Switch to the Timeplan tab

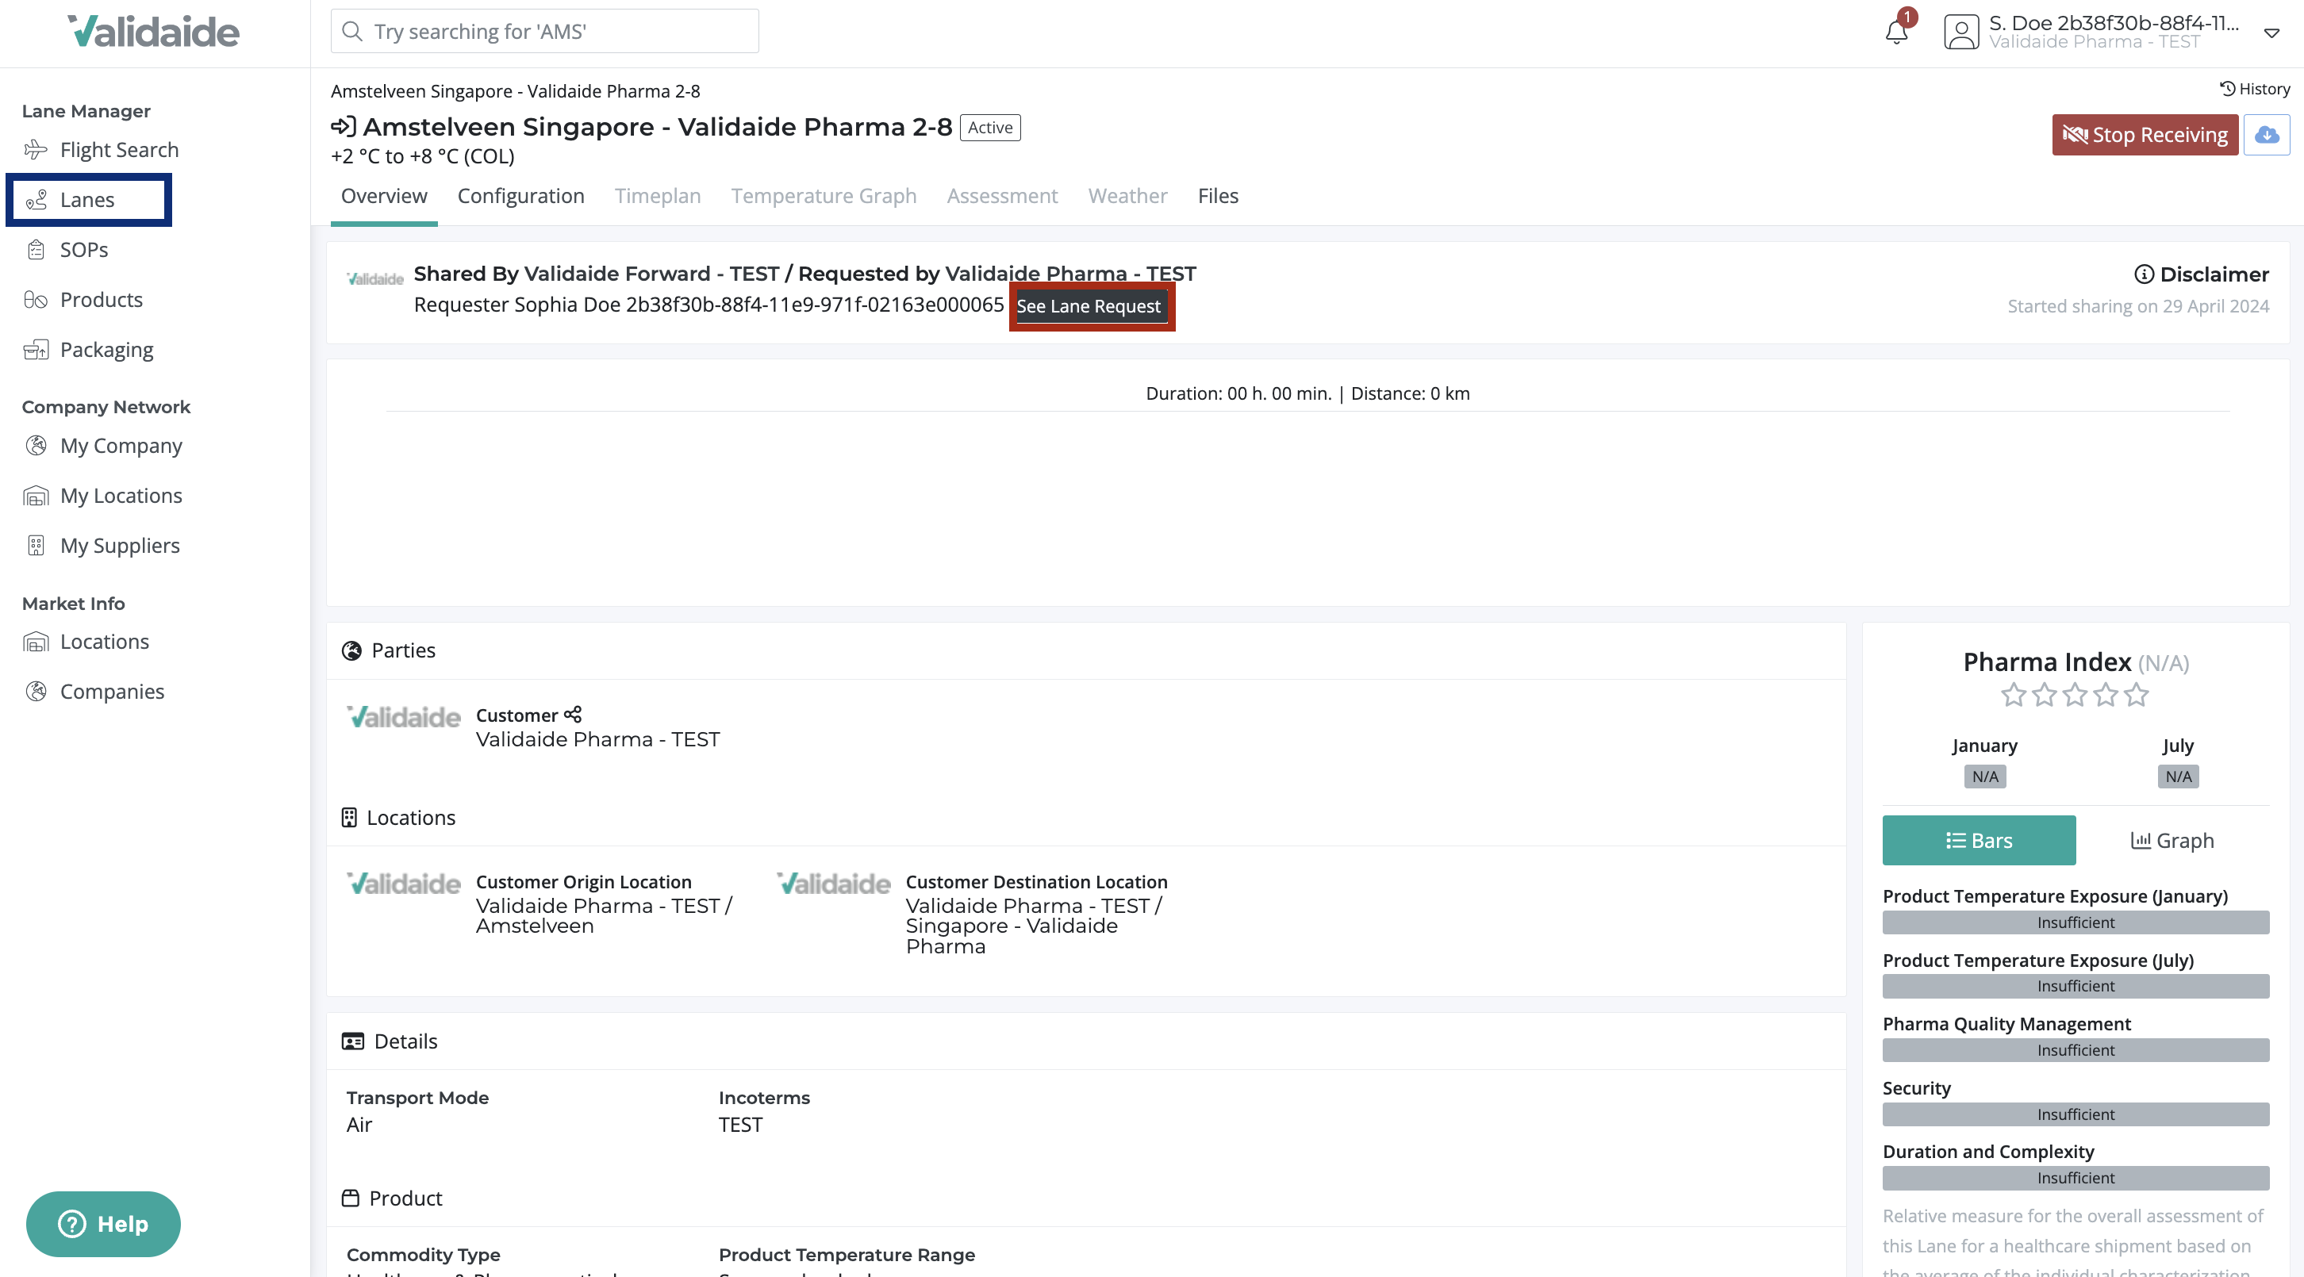point(658,196)
